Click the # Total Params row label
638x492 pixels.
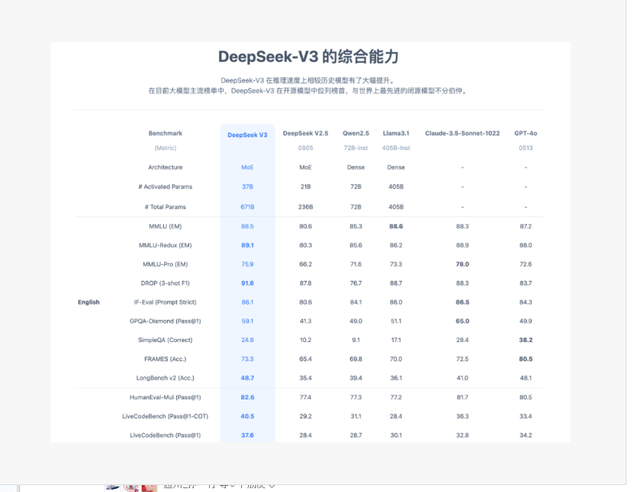click(x=165, y=207)
